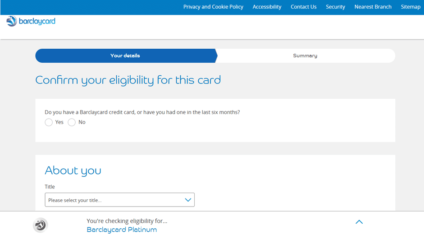Click the You're checking eligibility for text

coord(127,221)
